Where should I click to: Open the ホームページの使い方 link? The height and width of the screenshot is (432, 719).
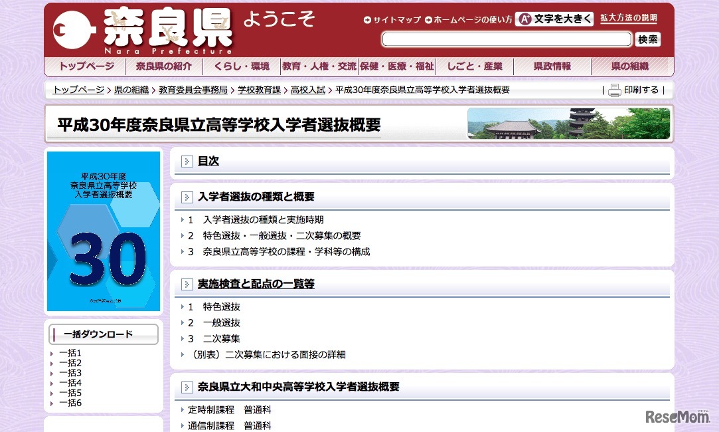(x=473, y=20)
